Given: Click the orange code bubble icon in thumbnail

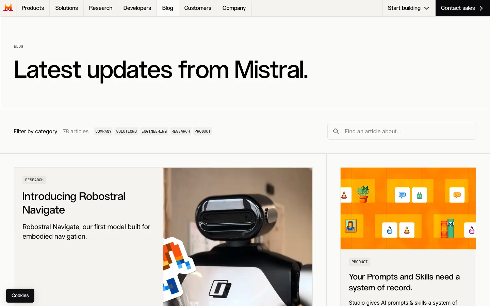Looking at the screenshot, I should pyautogui.click(x=457, y=195).
